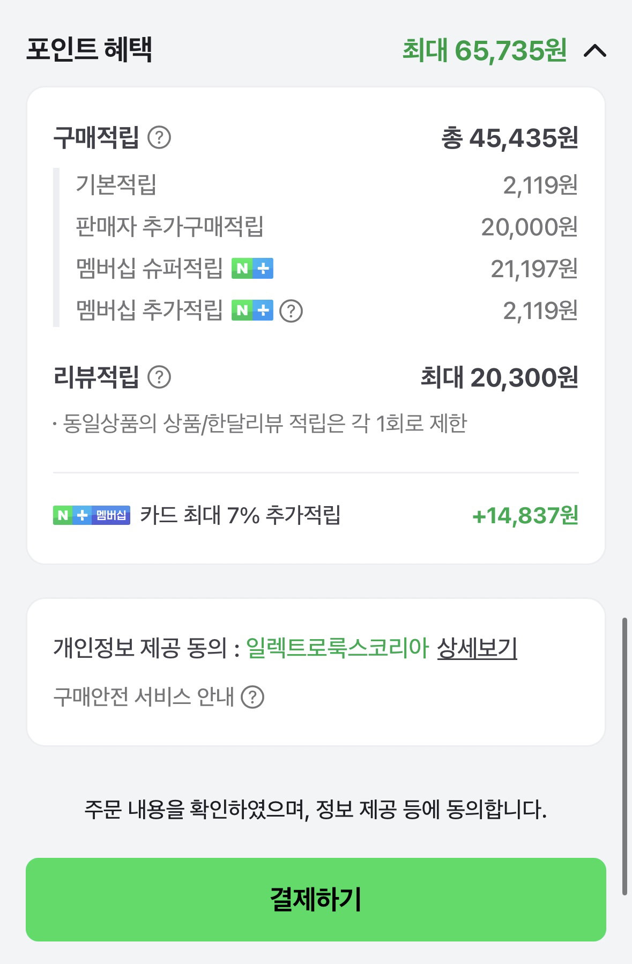632x964 pixels.
Task: Tap the +14,837원 additional points amount
Action: click(525, 516)
